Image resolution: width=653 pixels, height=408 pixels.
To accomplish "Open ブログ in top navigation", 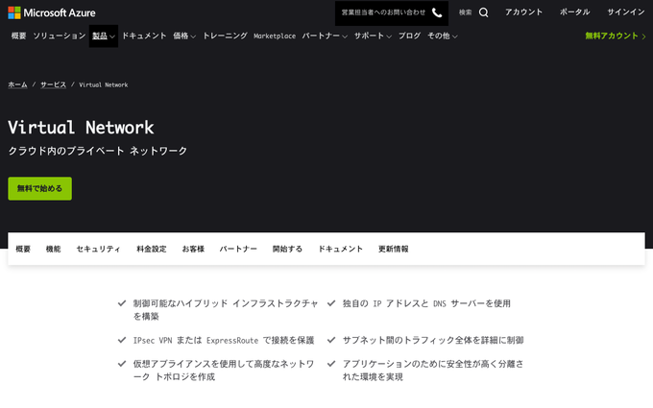I will 409,36.
